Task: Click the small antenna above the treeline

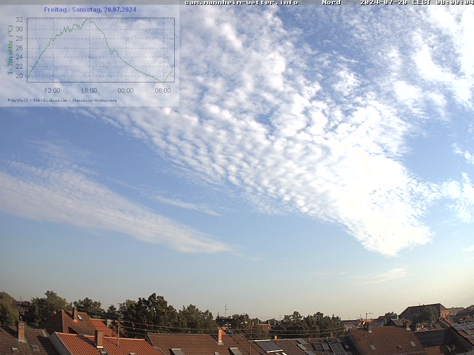Action: click(225, 310)
